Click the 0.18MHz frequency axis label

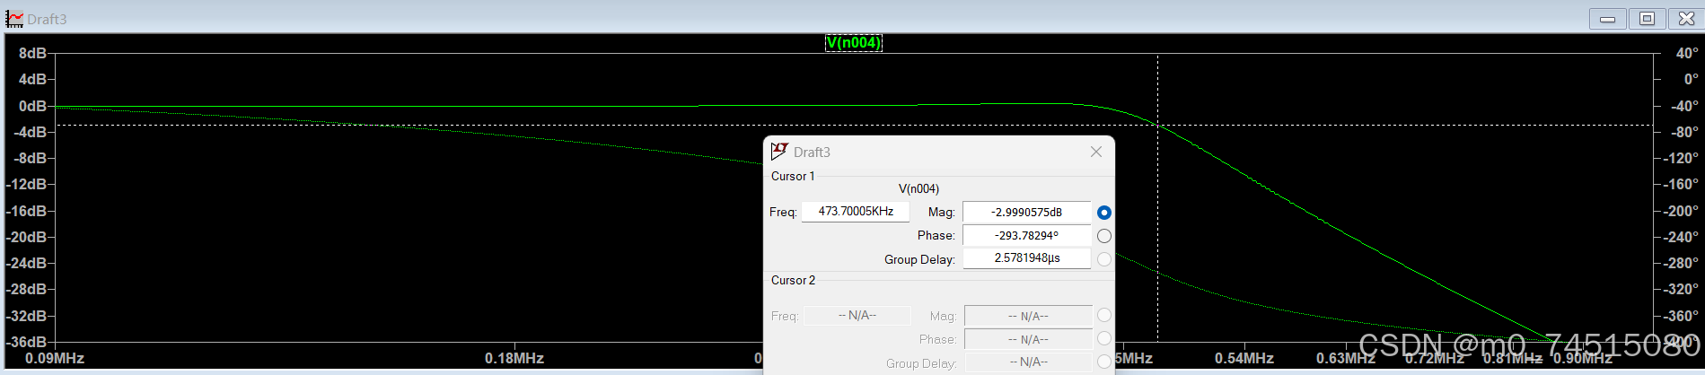[x=514, y=358]
